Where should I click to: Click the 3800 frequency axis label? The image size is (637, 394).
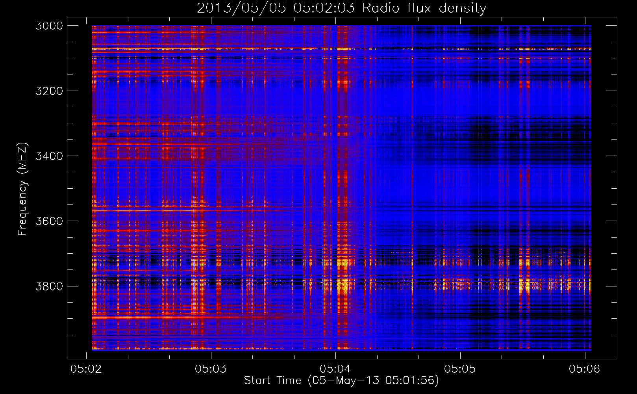tap(49, 286)
